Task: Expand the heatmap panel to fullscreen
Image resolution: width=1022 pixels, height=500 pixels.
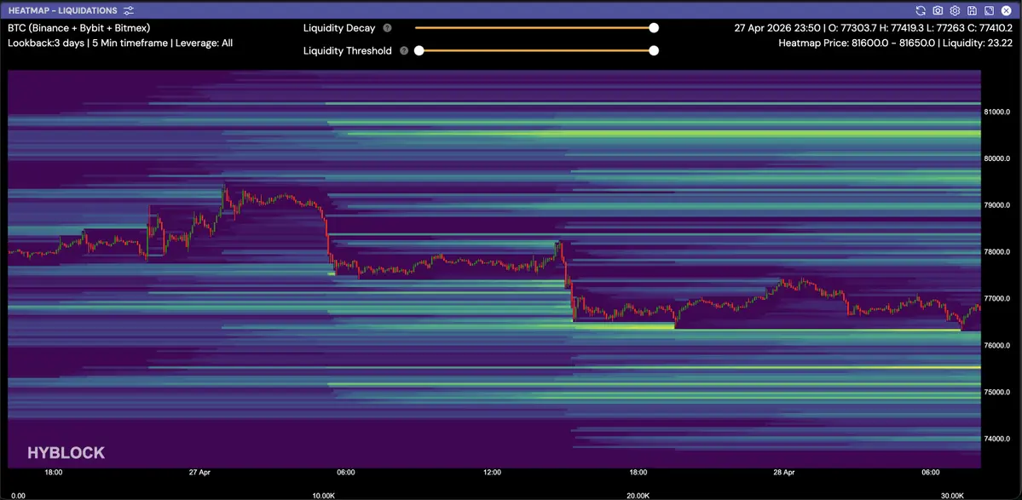Action: [x=989, y=10]
